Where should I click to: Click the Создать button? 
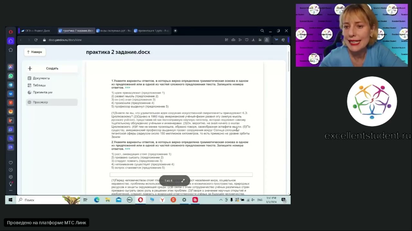(x=52, y=68)
